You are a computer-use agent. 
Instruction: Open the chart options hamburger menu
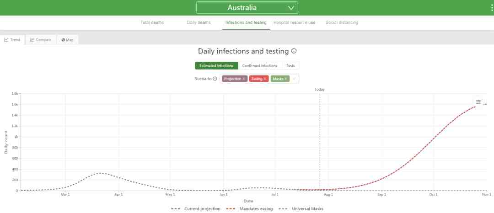[478, 101]
